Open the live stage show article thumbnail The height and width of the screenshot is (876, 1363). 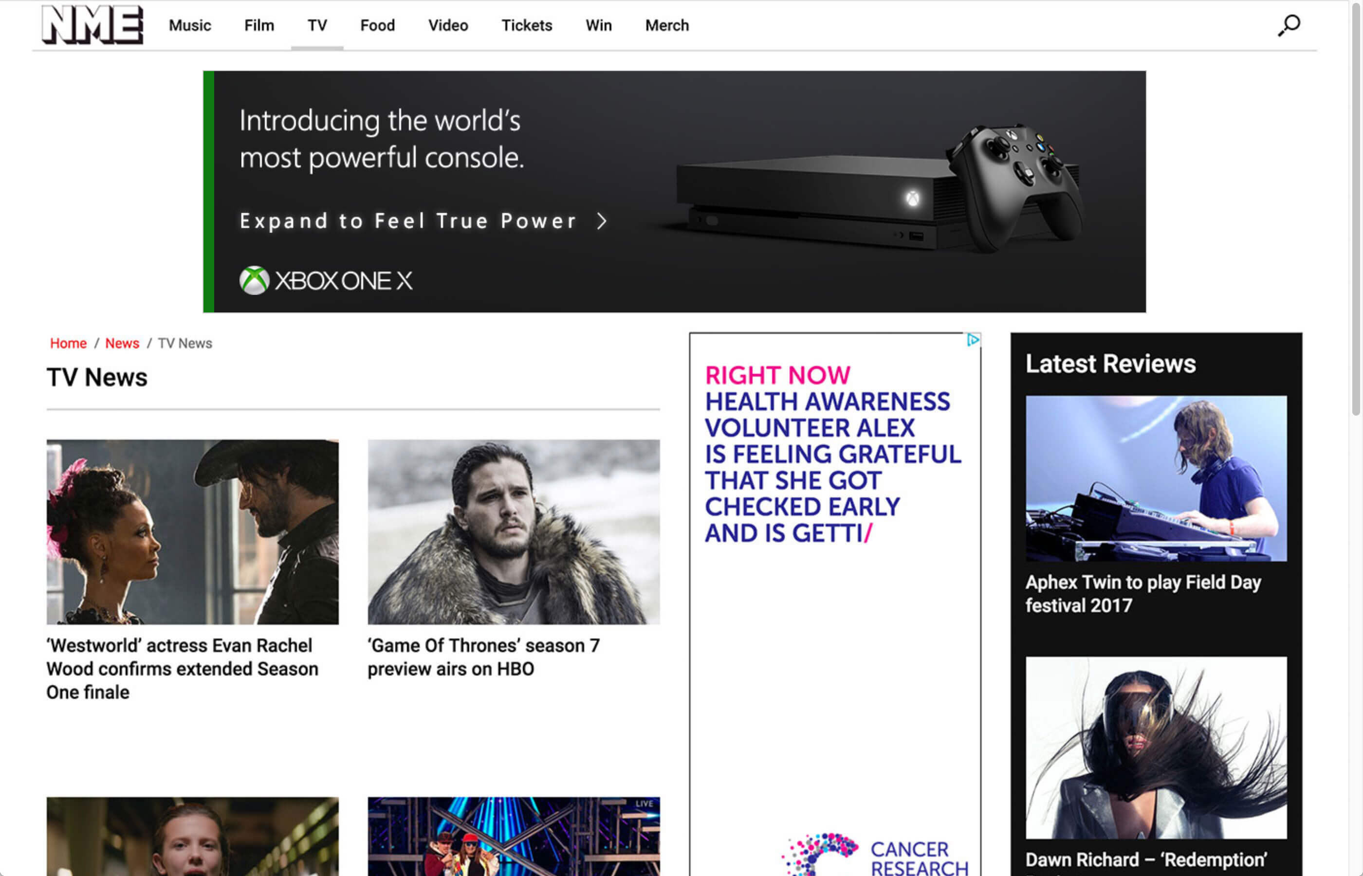coord(514,836)
